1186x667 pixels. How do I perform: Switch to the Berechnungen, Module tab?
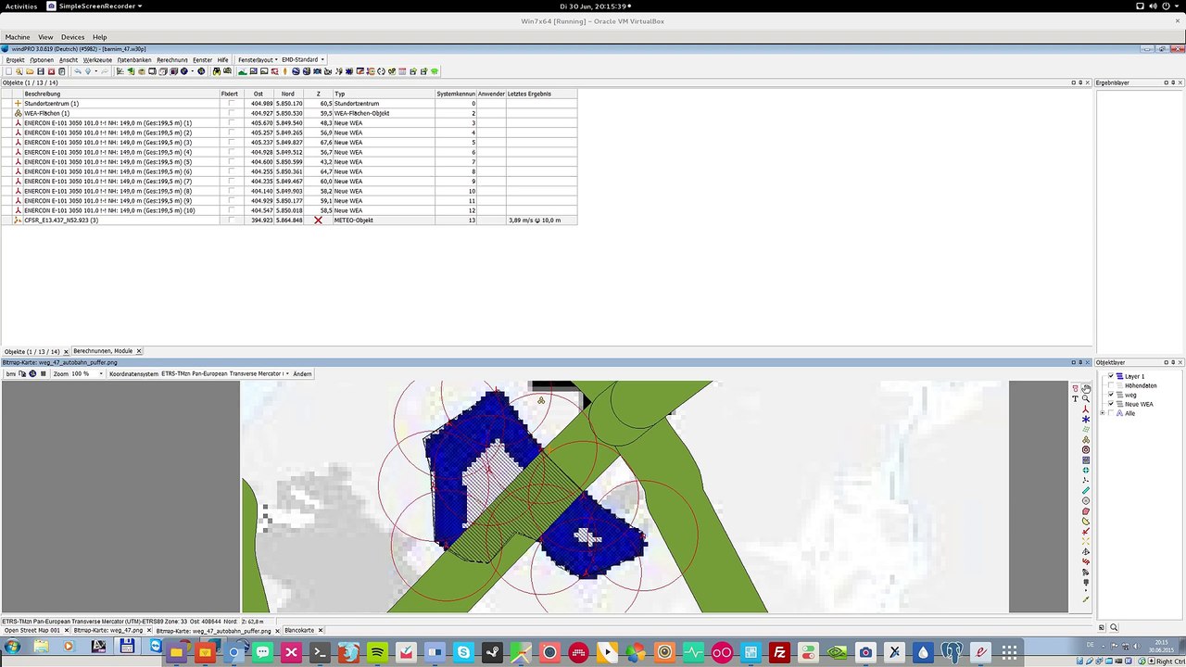click(x=105, y=351)
